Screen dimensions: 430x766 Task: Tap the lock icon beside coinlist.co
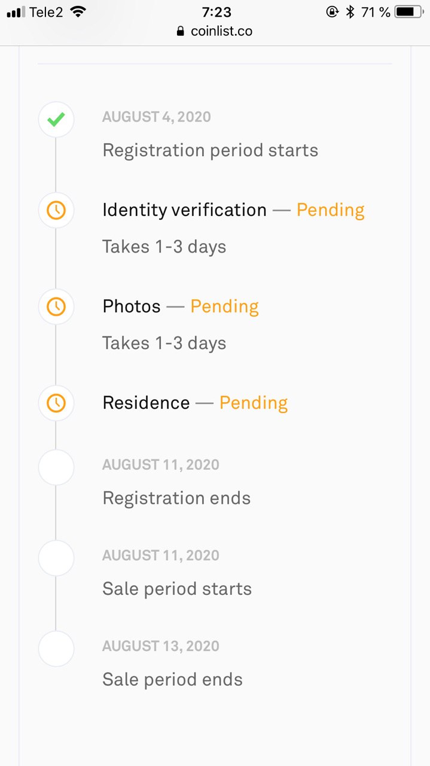181,31
